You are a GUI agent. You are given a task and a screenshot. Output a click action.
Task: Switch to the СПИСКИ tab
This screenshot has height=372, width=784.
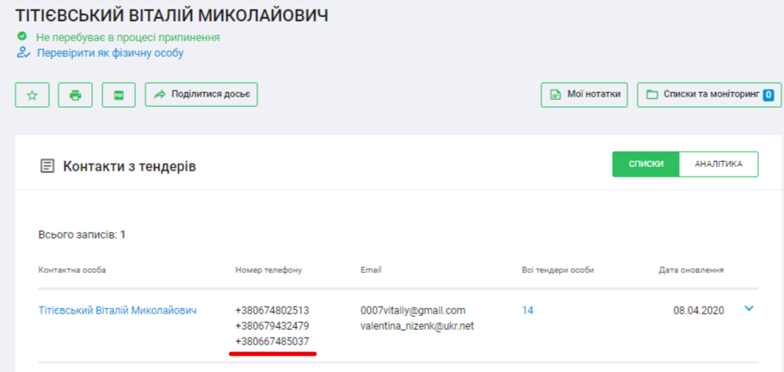click(x=646, y=164)
